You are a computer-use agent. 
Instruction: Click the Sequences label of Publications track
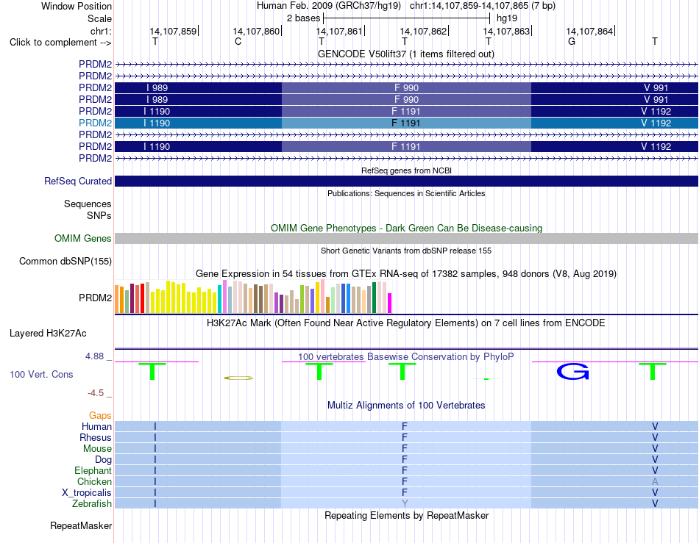click(x=88, y=204)
